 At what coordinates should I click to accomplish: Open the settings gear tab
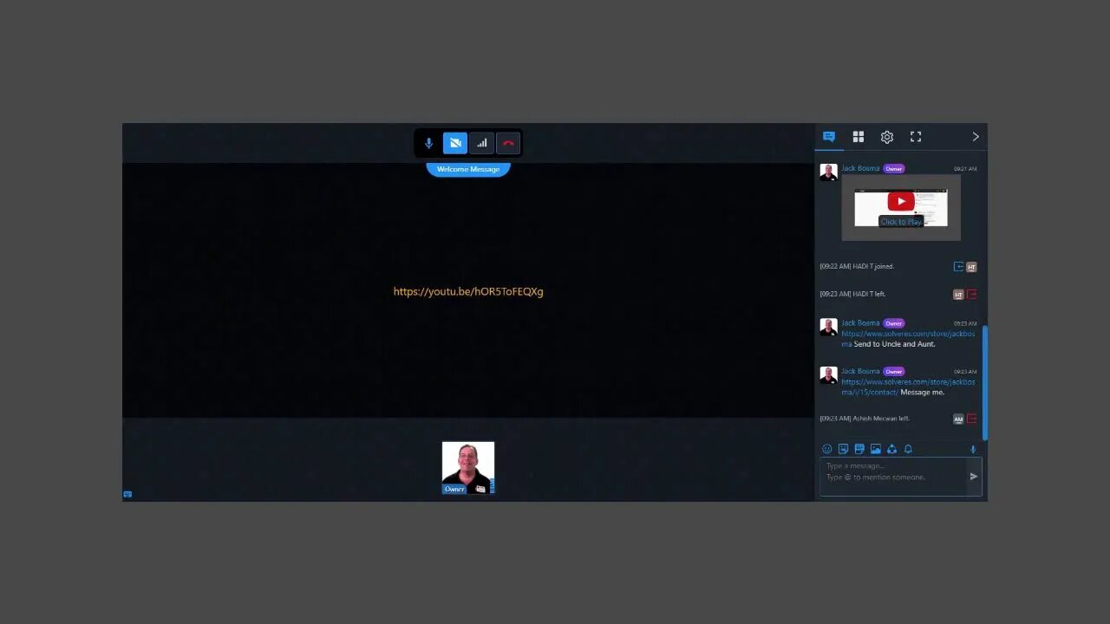[x=887, y=137]
